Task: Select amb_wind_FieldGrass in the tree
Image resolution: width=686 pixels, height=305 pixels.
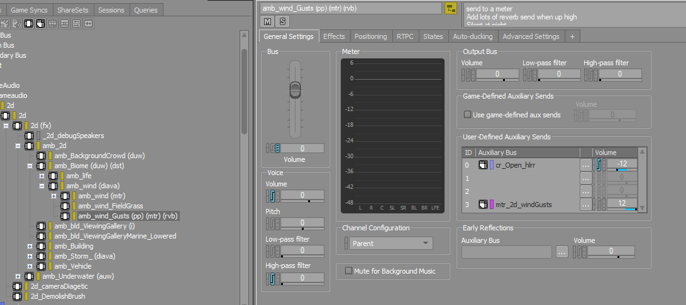Action: [111, 206]
